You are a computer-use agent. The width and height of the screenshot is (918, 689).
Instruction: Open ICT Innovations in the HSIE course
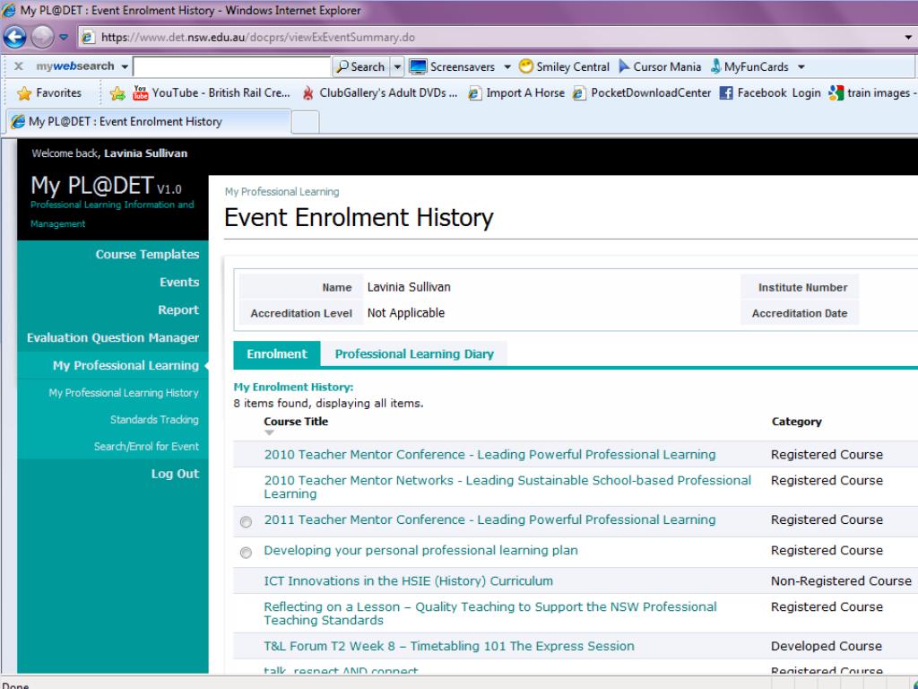coord(408,581)
